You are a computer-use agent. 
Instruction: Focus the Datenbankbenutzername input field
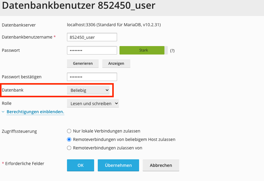92,37
